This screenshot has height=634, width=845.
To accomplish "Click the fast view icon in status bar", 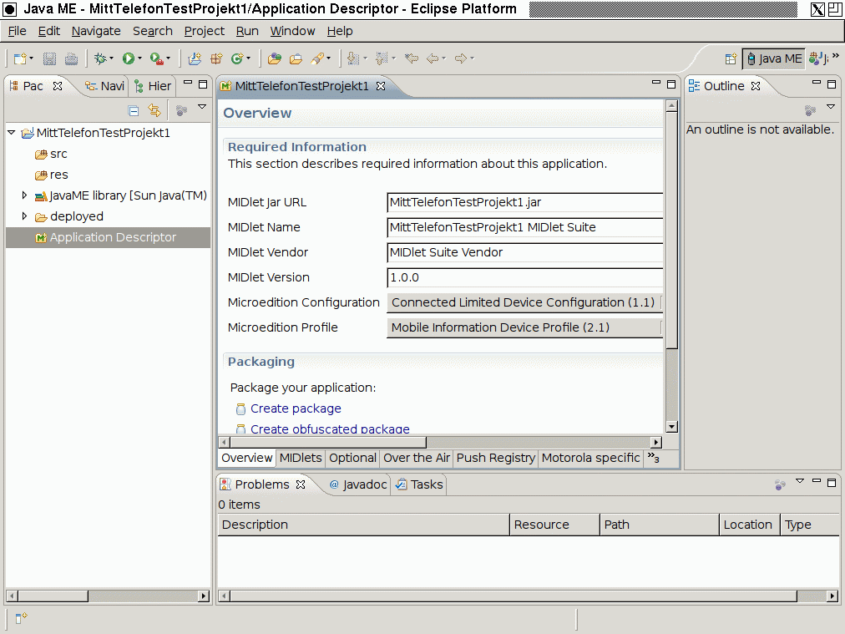I will tap(21, 618).
